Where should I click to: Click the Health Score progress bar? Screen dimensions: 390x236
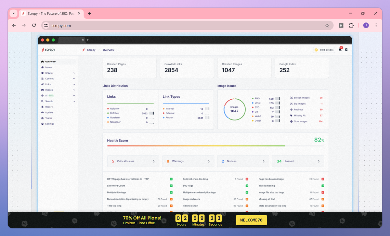[x=215, y=146]
